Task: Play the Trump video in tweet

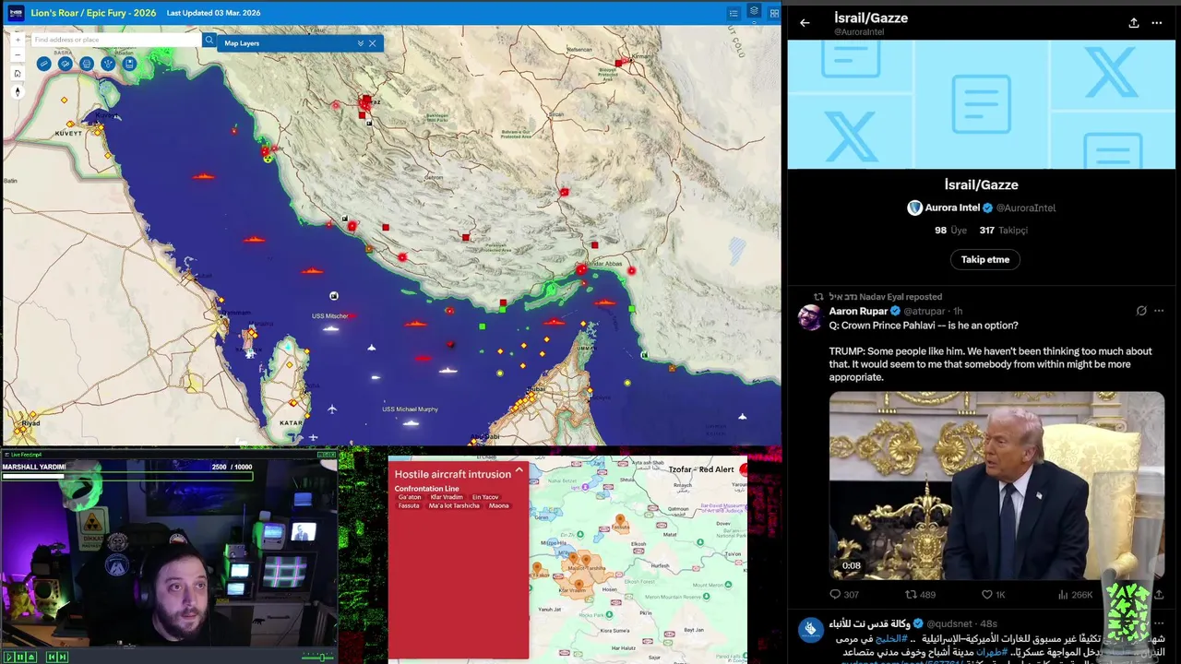Action: click(996, 486)
